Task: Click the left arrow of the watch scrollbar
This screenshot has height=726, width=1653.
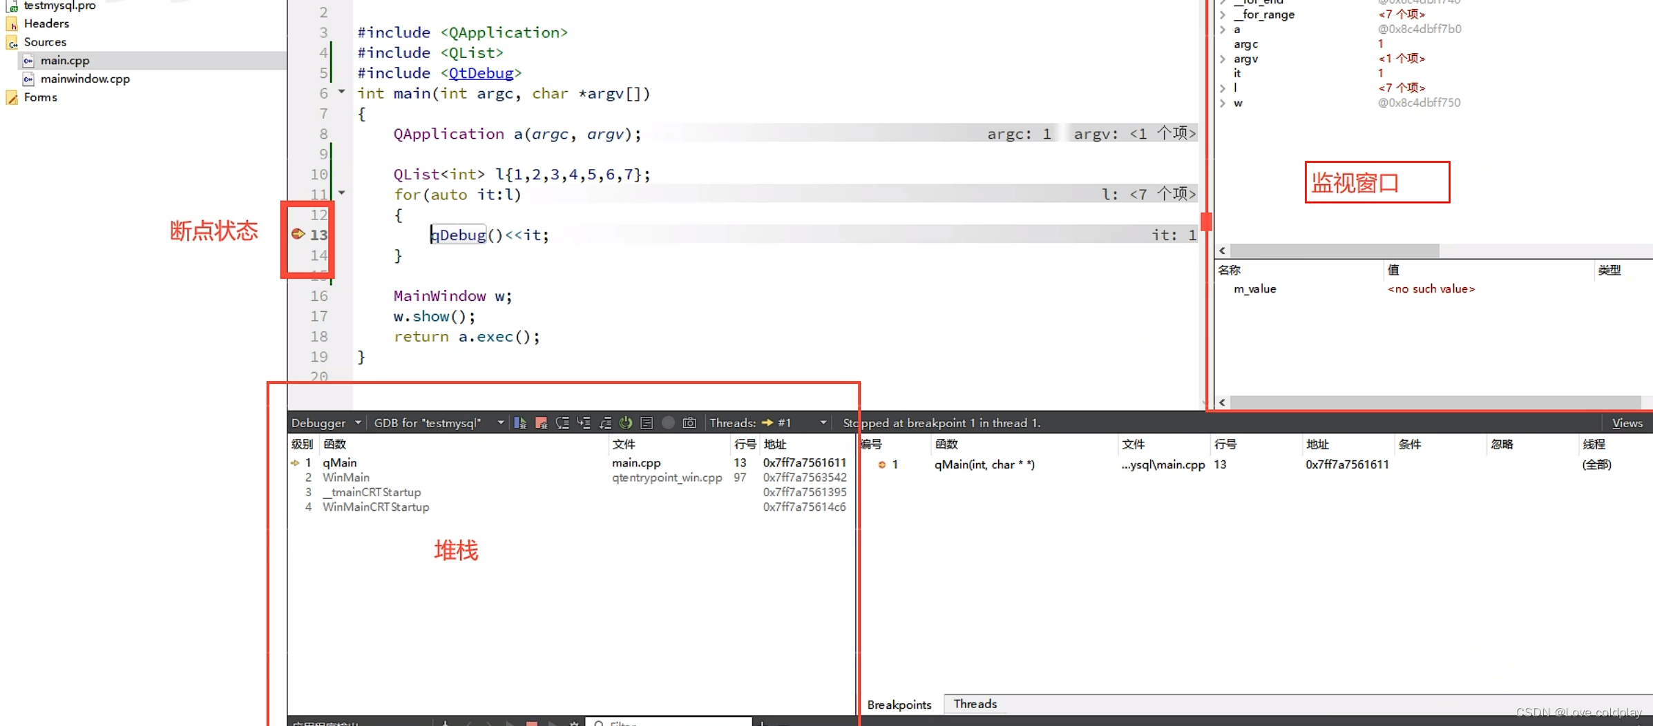Action: tap(1223, 402)
